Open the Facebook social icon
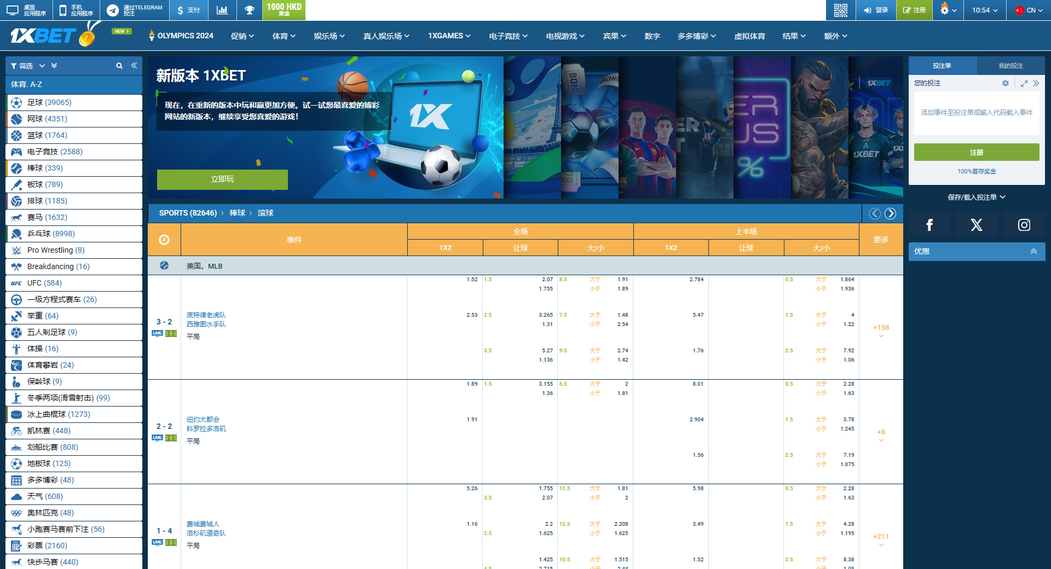 pyautogui.click(x=929, y=225)
